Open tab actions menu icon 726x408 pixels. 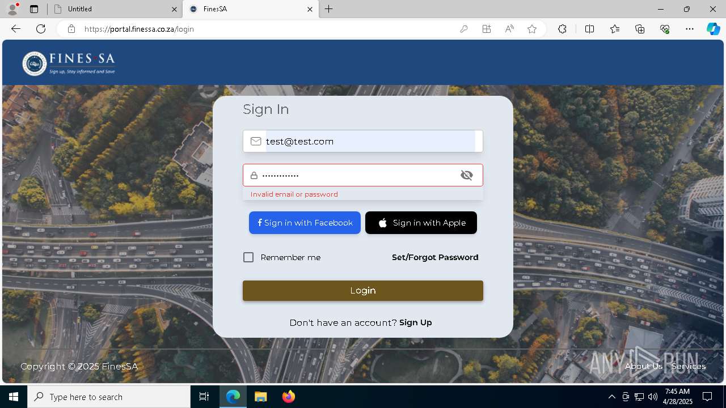(x=34, y=9)
